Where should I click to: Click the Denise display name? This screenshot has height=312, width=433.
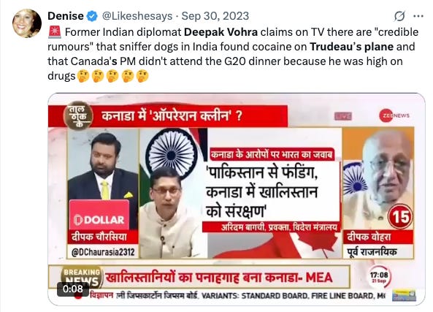coord(66,16)
